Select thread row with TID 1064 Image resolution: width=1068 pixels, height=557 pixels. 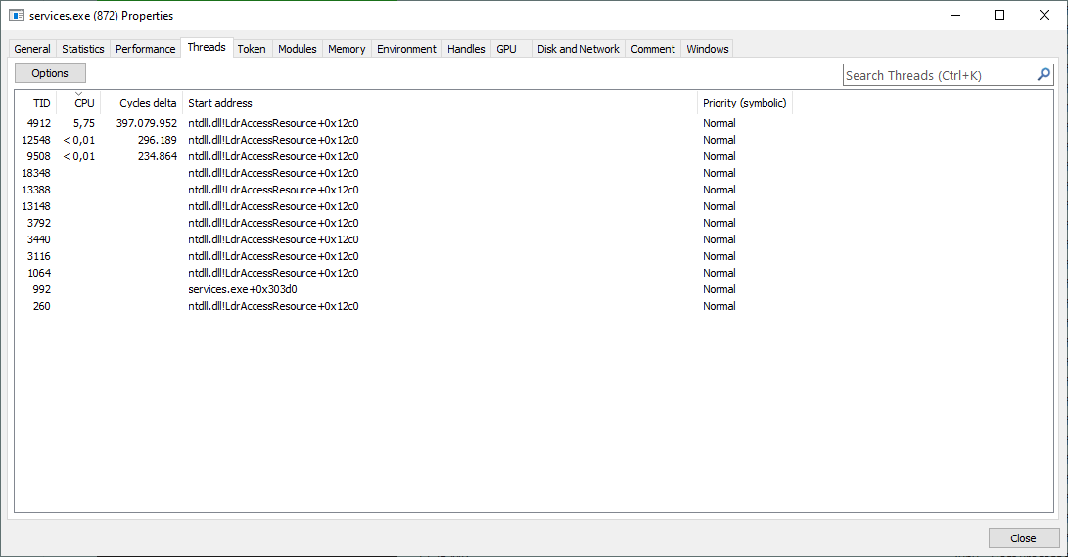[x=534, y=273]
